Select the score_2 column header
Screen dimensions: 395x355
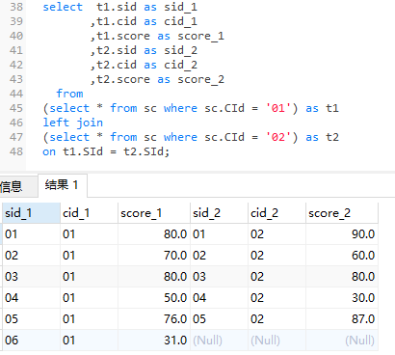[342, 213]
